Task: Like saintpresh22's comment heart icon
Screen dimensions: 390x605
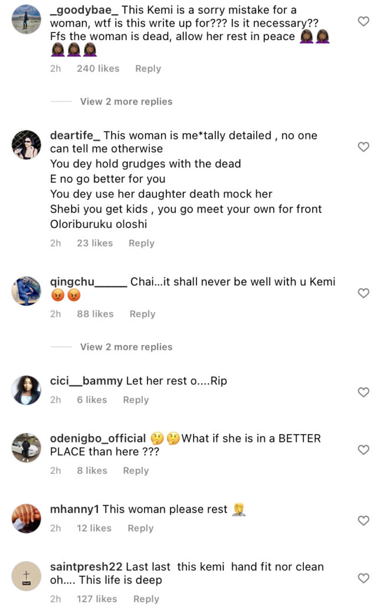Action: tap(364, 578)
